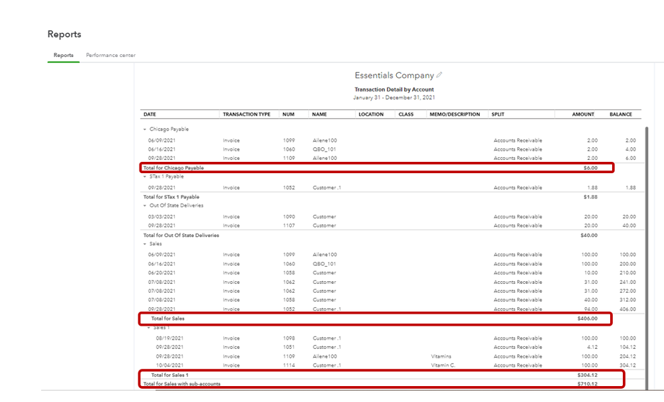Screen dimensions: 664x402
Task: Collapse the Sales 1 sub-account section
Action: [x=149, y=328]
